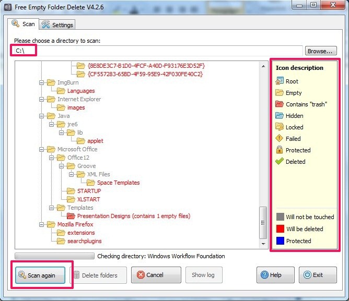Viewport: 349px width, 301px height.
Task: Click the folder icon beside Space Templates
Action: [x=91, y=183]
